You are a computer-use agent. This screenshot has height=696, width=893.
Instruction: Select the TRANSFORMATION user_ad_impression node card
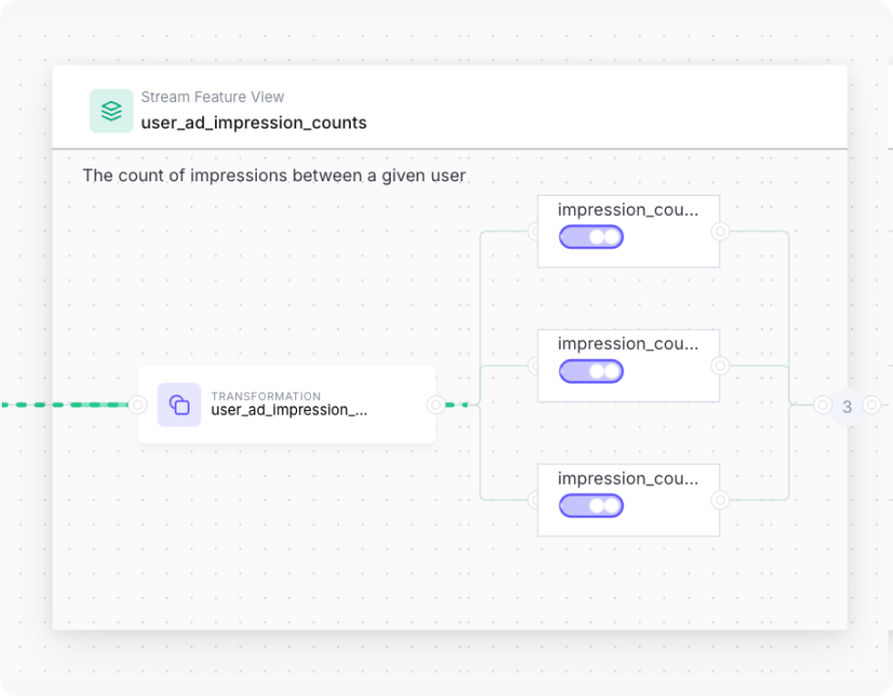tap(287, 405)
